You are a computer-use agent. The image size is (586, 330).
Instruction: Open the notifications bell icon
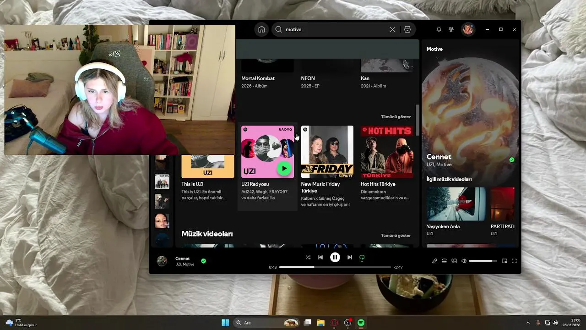(439, 29)
